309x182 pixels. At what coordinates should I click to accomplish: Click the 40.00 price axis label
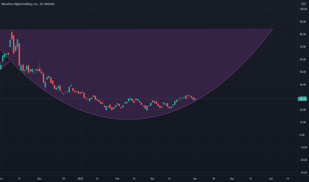click(x=303, y=85)
